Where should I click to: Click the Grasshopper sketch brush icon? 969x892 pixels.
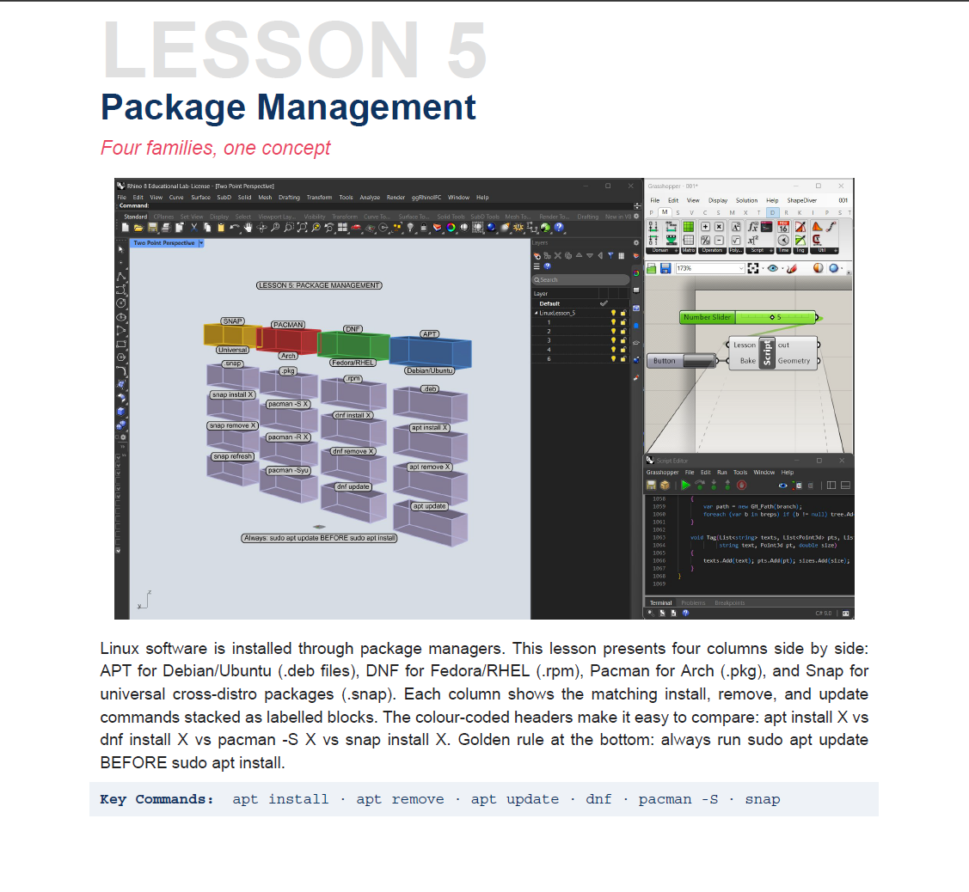792,268
